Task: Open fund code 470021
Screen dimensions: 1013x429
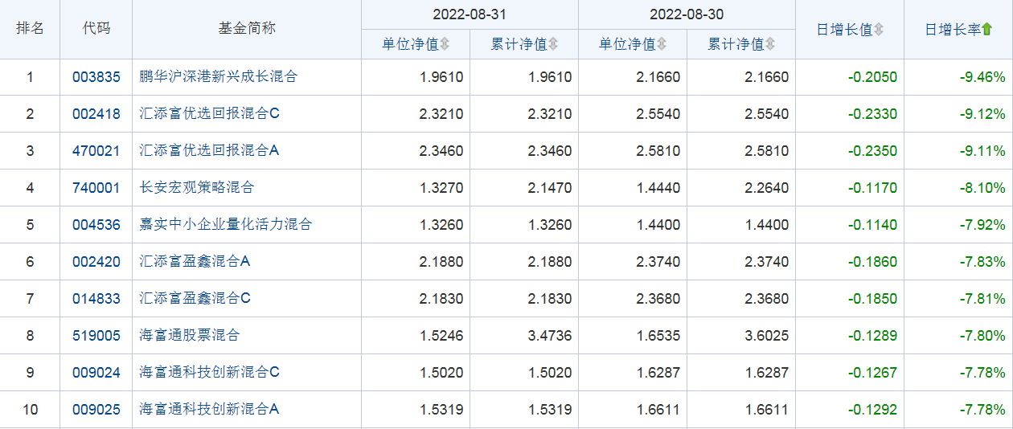Action: [x=96, y=151]
